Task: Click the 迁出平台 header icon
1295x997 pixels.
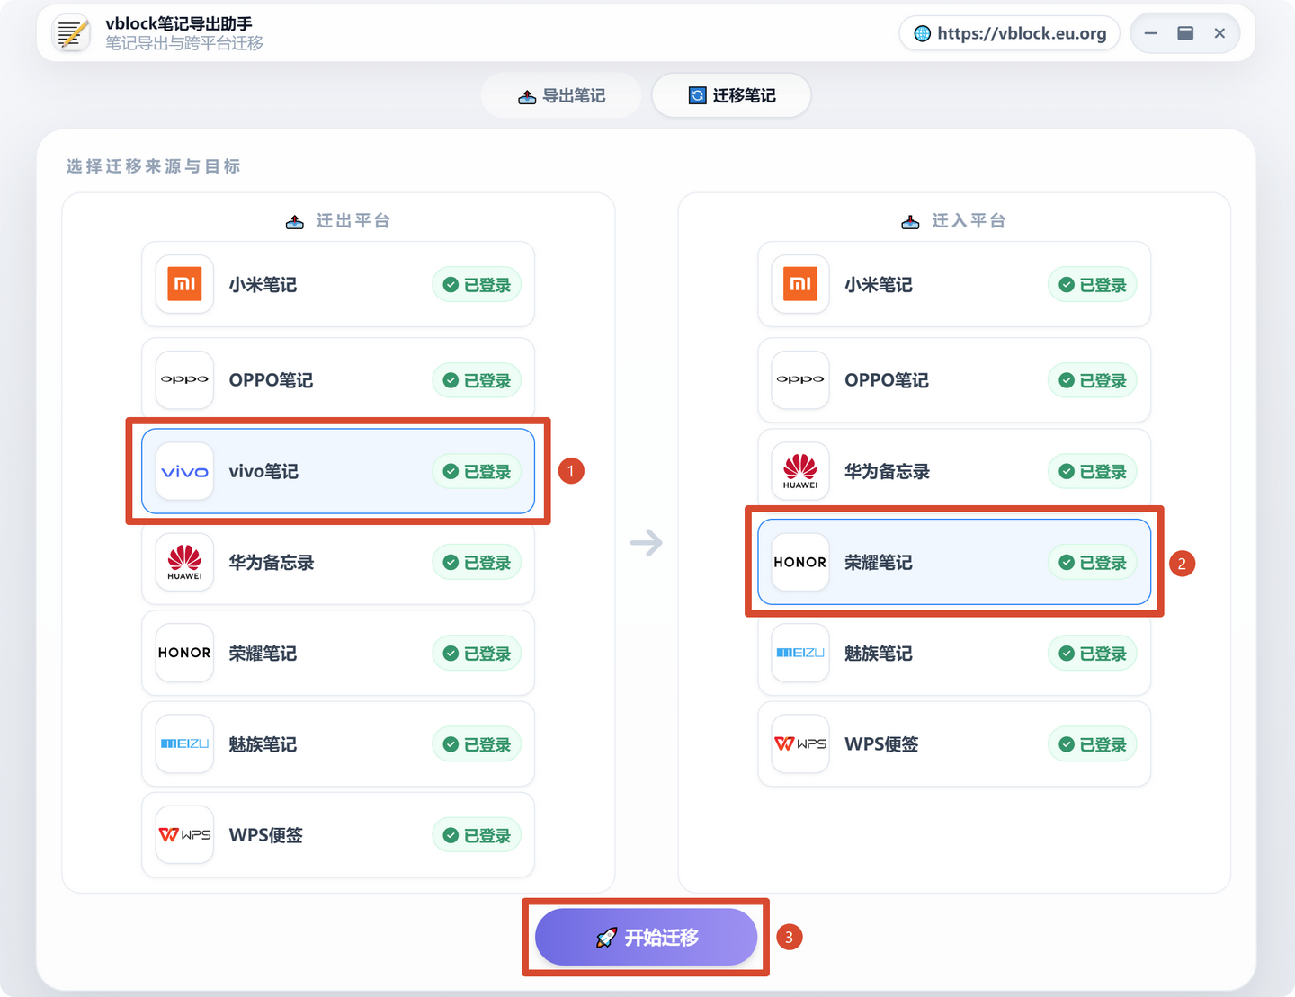Action: click(x=294, y=222)
